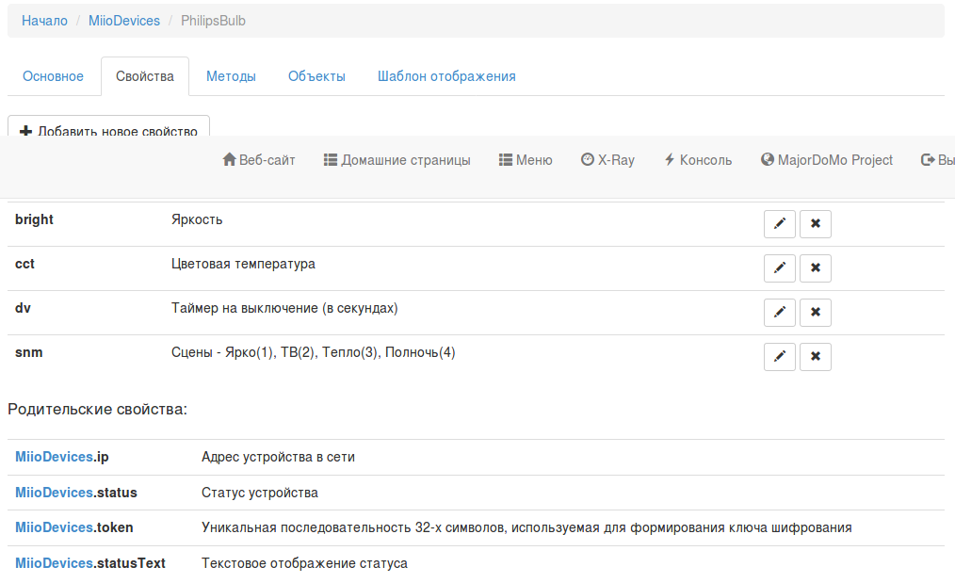Click Добавить новое свойство button
955x583 pixels.
[108, 132]
